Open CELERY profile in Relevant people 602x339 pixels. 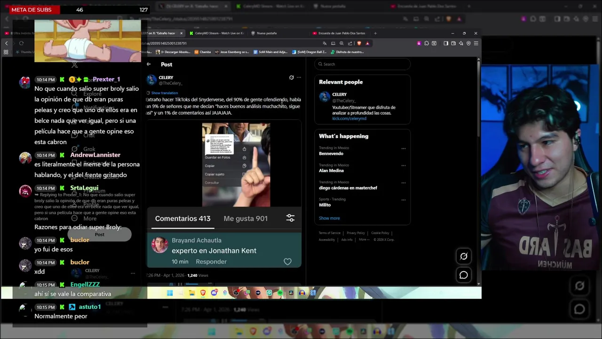[362, 106]
